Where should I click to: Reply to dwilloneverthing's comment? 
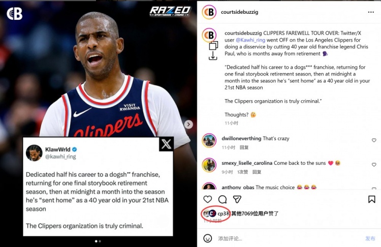click(x=244, y=147)
